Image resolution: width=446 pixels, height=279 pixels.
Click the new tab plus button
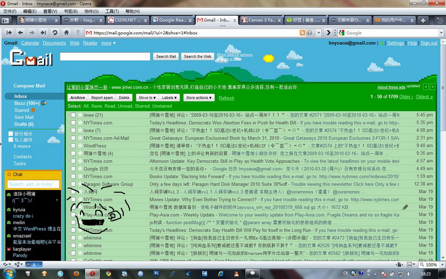[x=423, y=20]
